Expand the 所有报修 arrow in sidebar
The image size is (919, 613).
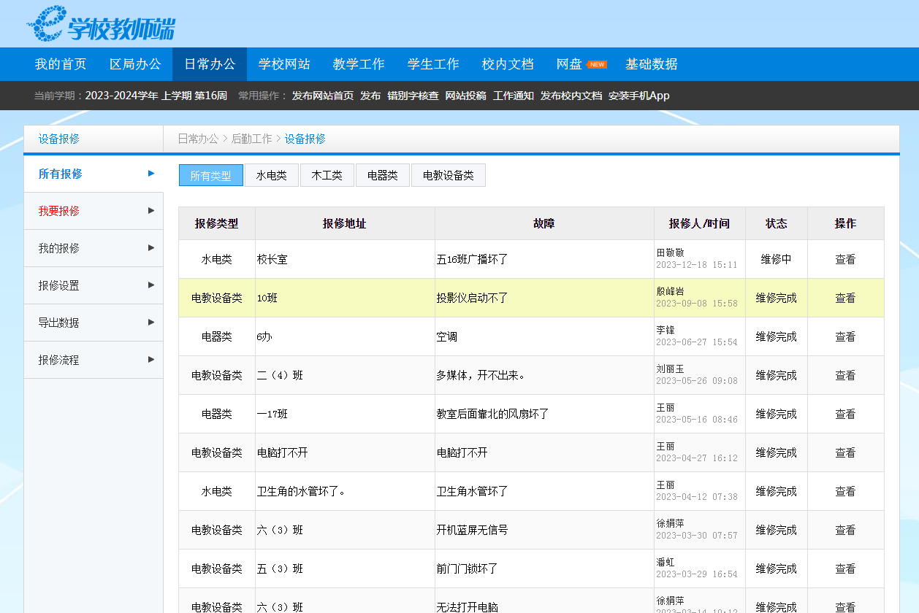pyautogui.click(x=151, y=173)
